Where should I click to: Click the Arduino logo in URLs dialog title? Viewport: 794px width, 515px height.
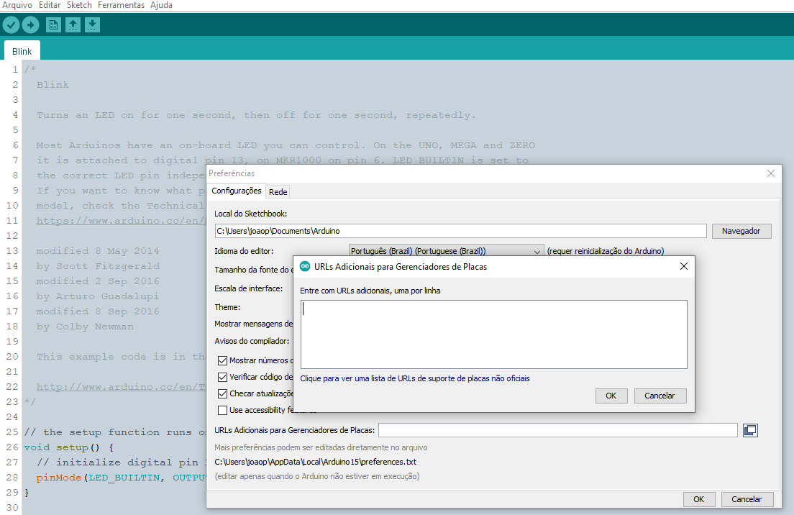[305, 266]
